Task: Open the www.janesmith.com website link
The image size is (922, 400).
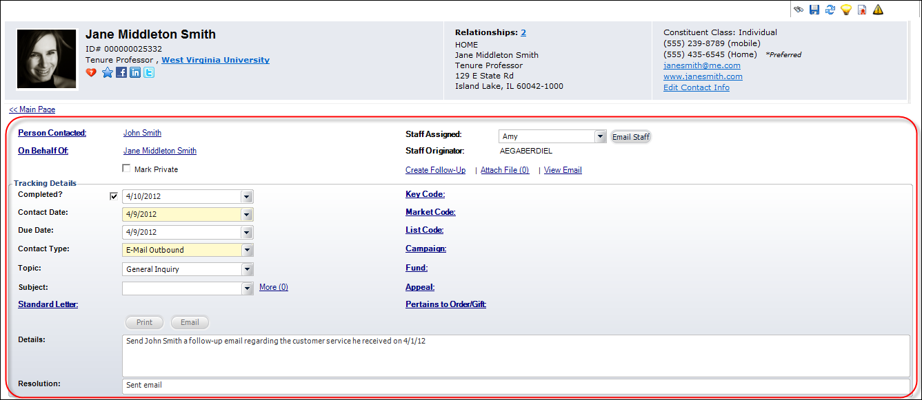Action: [703, 76]
